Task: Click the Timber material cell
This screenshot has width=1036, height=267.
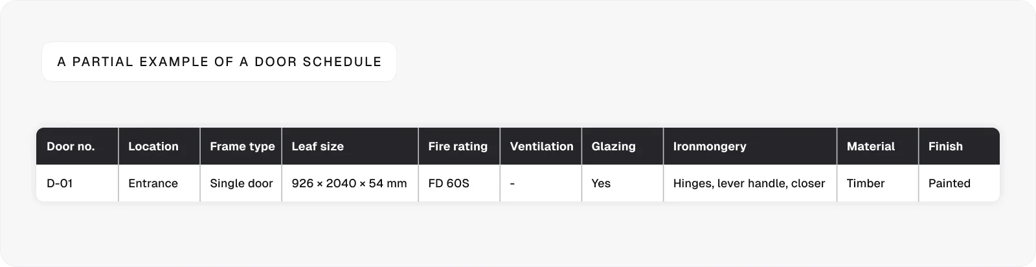Action: [x=877, y=183]
